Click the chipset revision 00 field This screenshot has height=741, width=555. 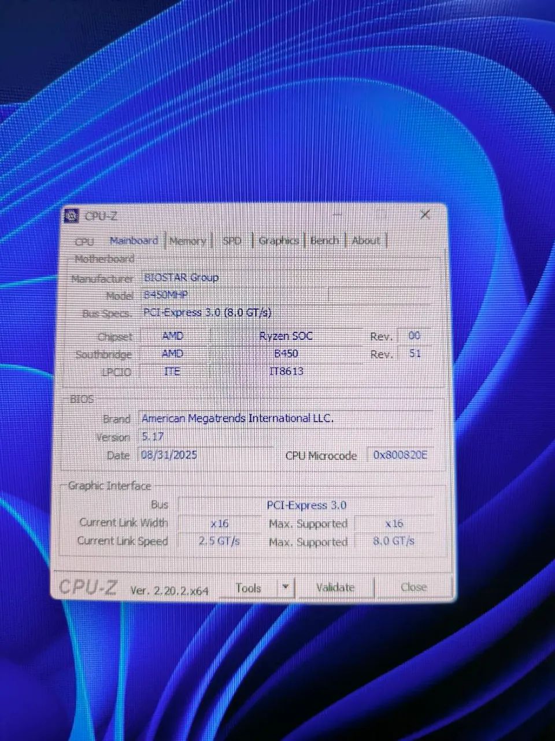(x=415, y=336)
